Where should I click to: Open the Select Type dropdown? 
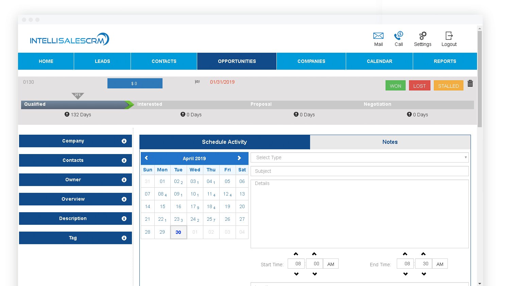pos(359,157)
